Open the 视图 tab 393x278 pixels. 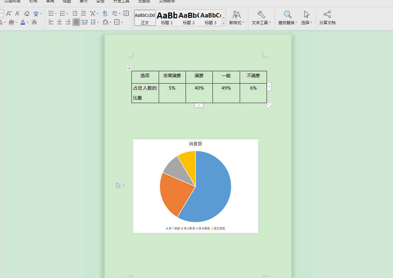click(x=67, y=1)
